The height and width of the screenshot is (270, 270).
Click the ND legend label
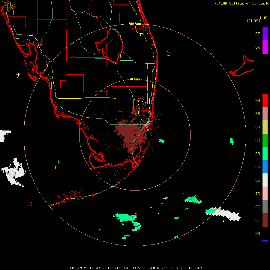pyautogui.click(x=258, y=234)
